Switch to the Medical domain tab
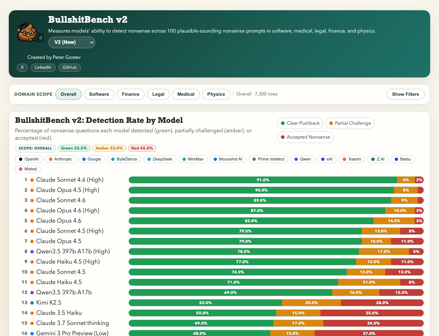 click(x=186, y=94)
